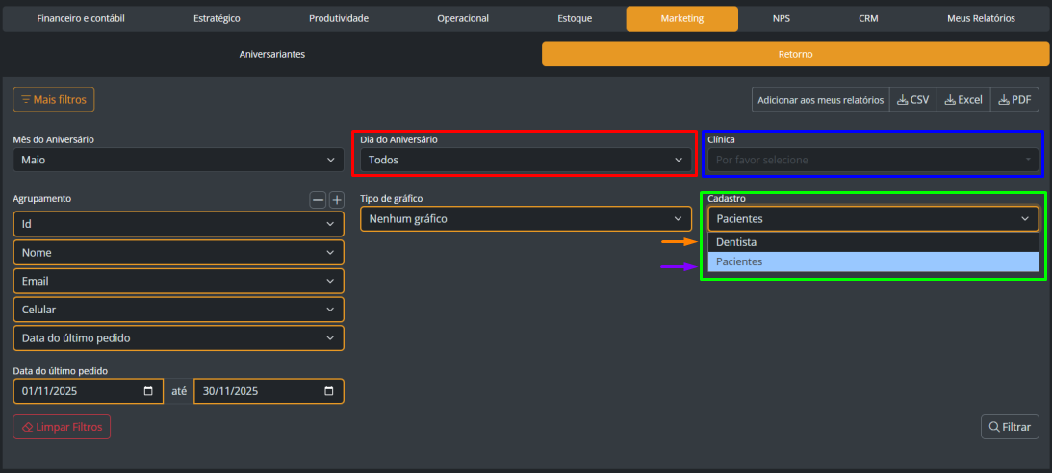Select the Retorno sub-tab
The height and width of the screenshot is (473, 1052).
[x=796, y=54]
